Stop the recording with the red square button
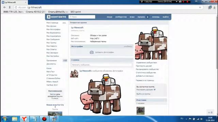The image size is (218, 122). click(187, 2)
